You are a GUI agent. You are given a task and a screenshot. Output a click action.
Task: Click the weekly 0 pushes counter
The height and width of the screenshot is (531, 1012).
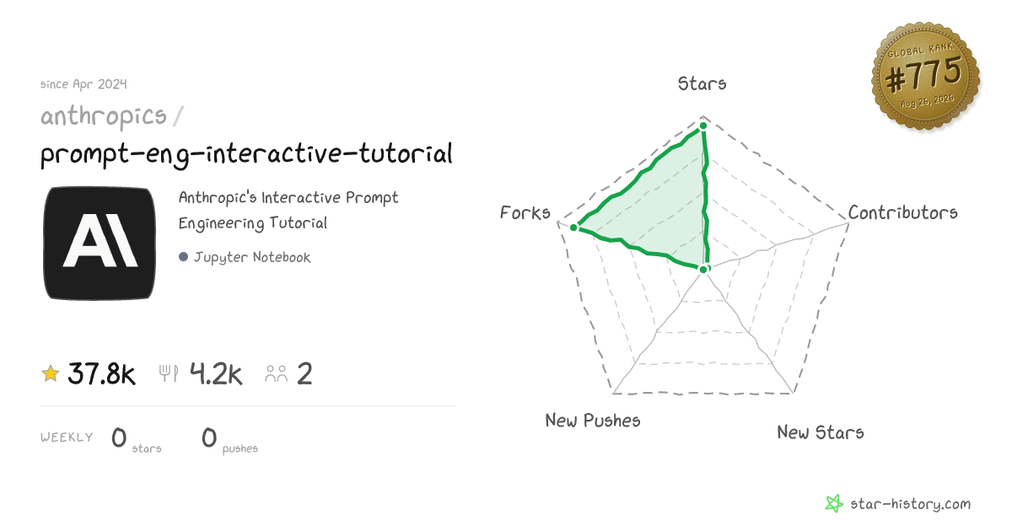pos(229,439)
